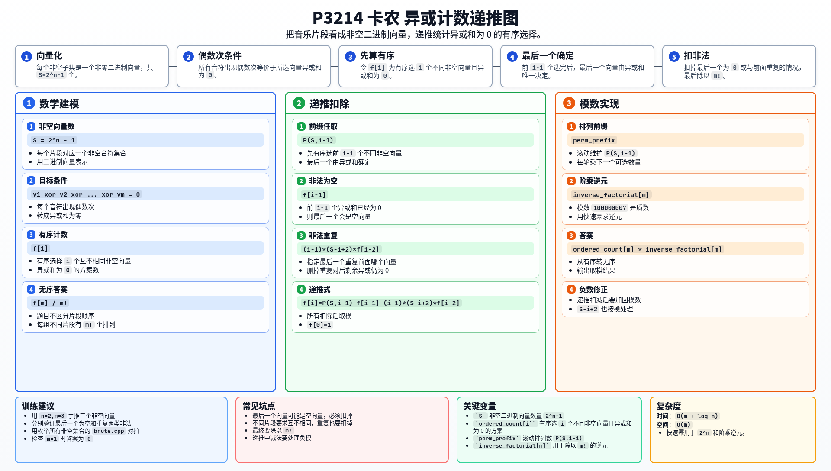The height and width of the screenshot is (471, 831).
Task: Click the base case f[0]=1
Action: pos(320,325)
